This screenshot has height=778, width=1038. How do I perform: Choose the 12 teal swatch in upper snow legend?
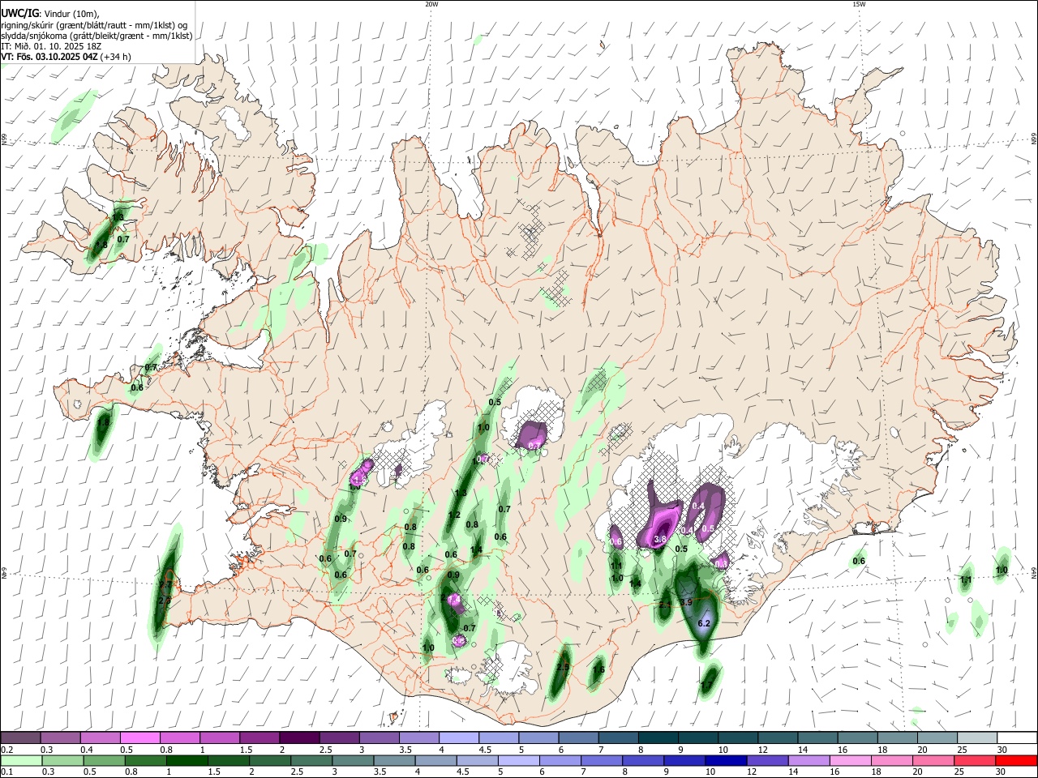(x=778, y=738)
